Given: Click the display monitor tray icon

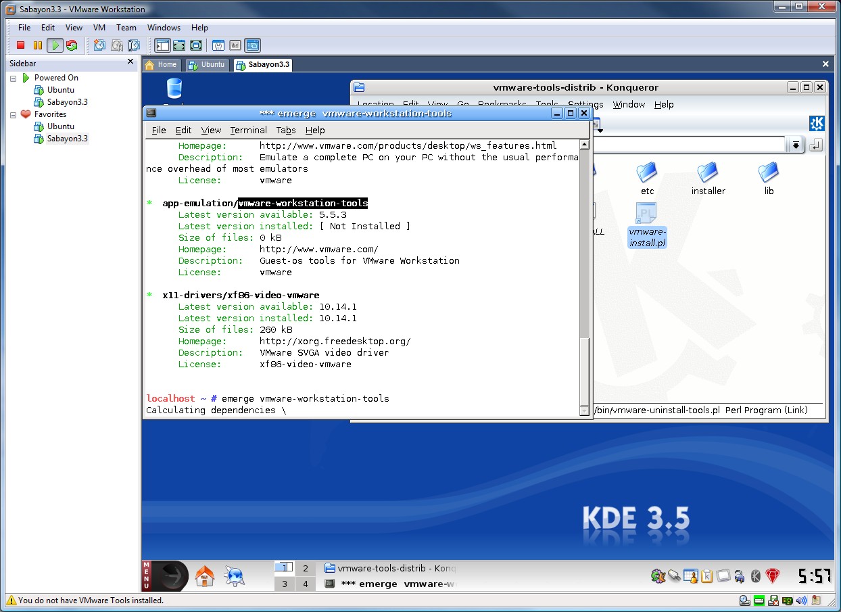Looking at the screenshot, I should coord(723,576).
